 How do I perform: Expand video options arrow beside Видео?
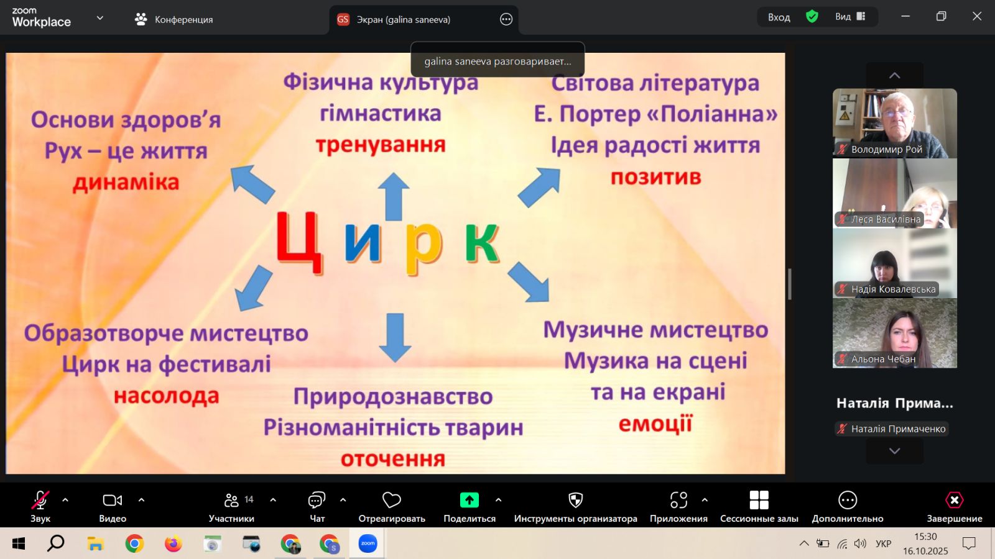pos(141,499)
